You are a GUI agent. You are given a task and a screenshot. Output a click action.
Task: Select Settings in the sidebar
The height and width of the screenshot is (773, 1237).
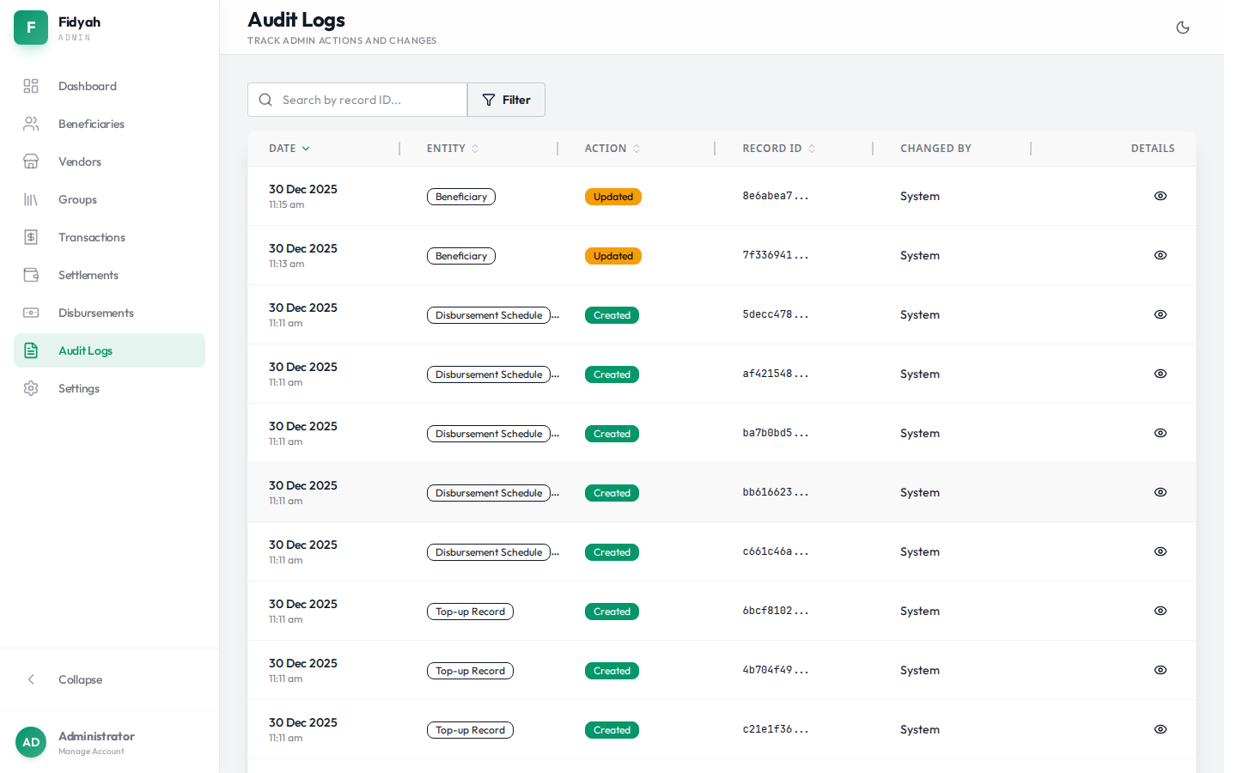78,388
